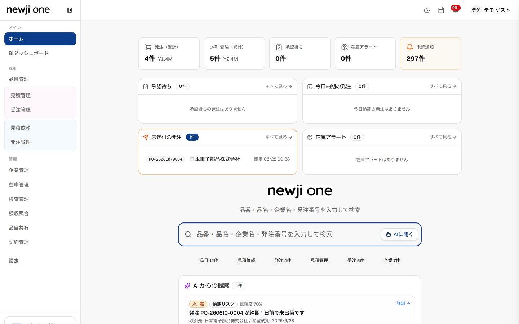Select the 発注 4件 chip

[283, 261]
